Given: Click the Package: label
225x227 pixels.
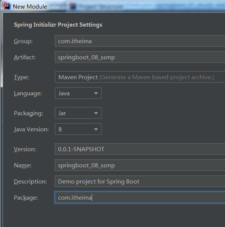Looking at the screenshot, I should (26, 198).
